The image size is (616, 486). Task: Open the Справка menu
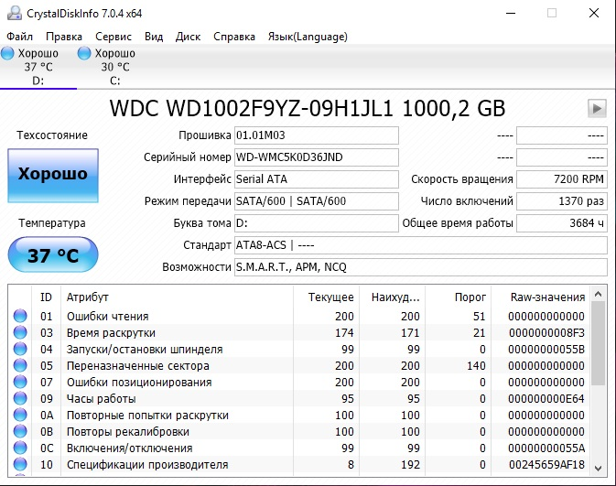(234, 37)
